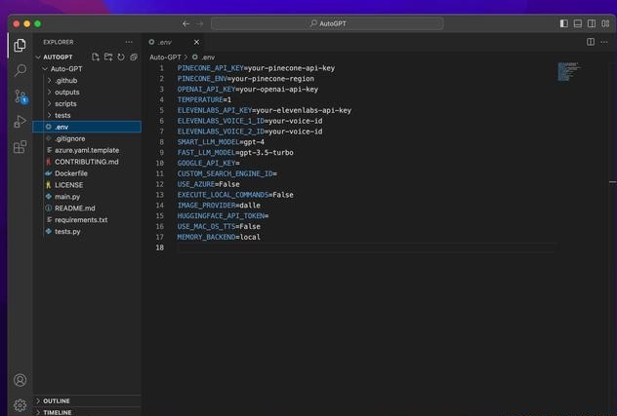The height and width of the screenshot is (416, 617).
Task: Open the Extensions view
Action: tap(20, 147)
